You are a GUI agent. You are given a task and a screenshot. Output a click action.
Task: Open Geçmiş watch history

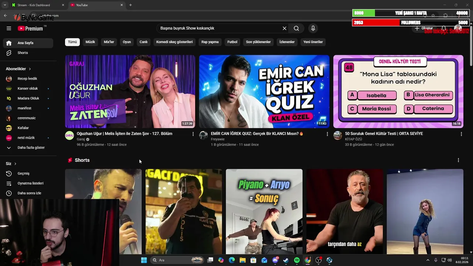coord(28,173)
